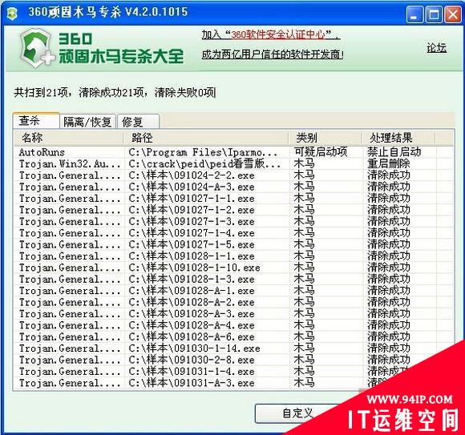Image resolution: width=465 pixels, height=435 pixels.
Task: Select the AutoRuns row
Action: pos(233,152)
